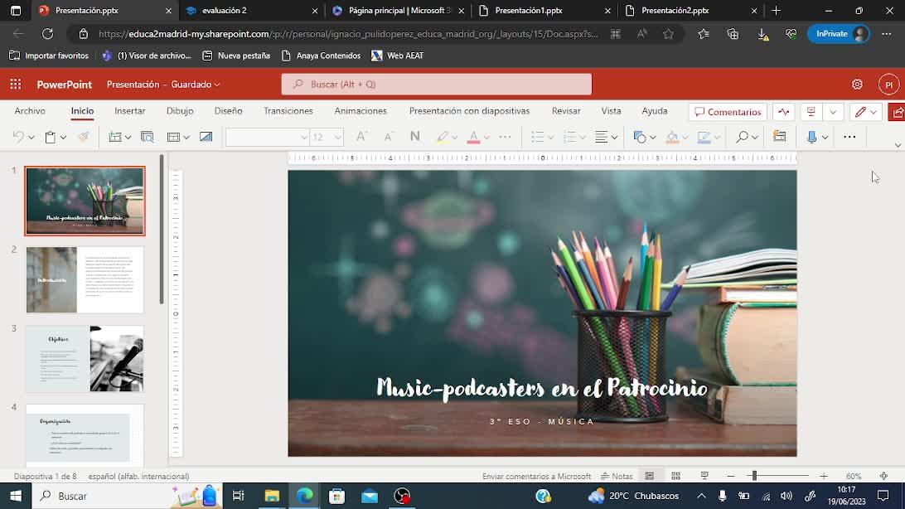This screenshot has height=509, width=905.
Task: Expand the font size dropdown
Action: [x=337, y=137]
